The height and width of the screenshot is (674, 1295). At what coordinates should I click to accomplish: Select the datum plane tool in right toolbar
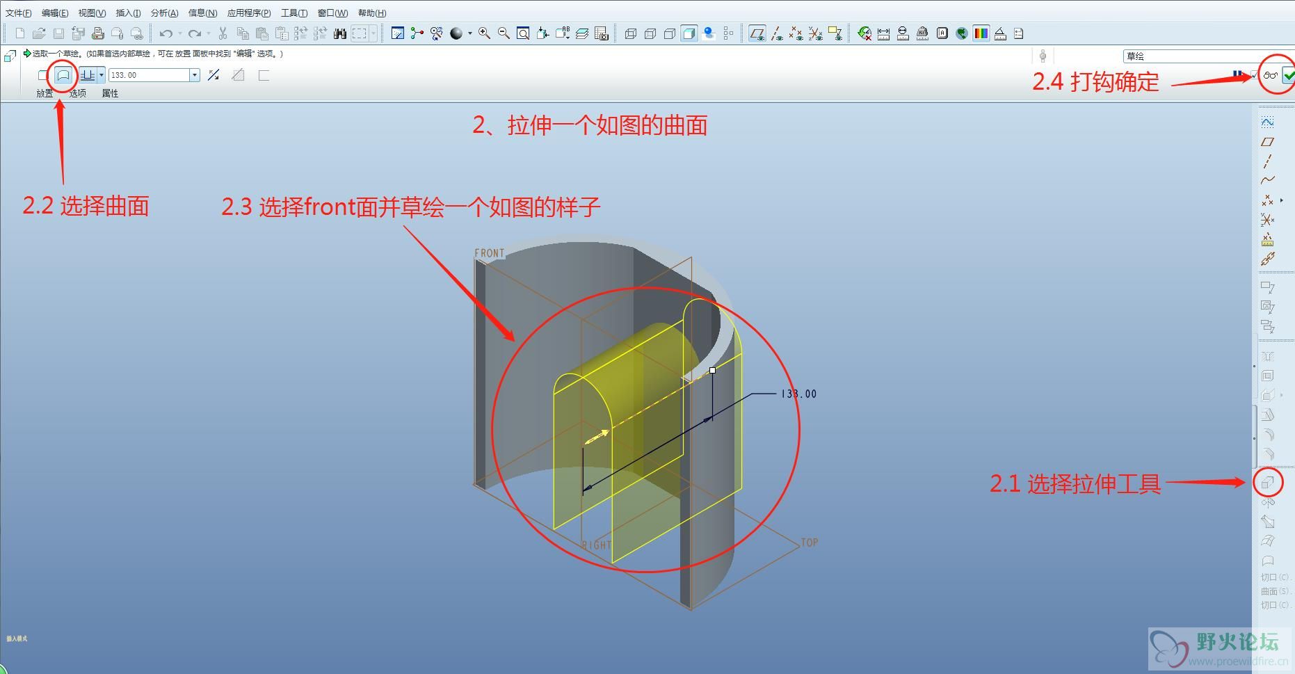(x=1268, y=142)
